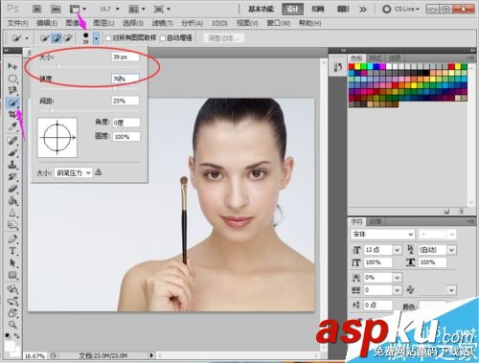
Task: Reset default foreground and background colors
Action: (x=8, y=336)
